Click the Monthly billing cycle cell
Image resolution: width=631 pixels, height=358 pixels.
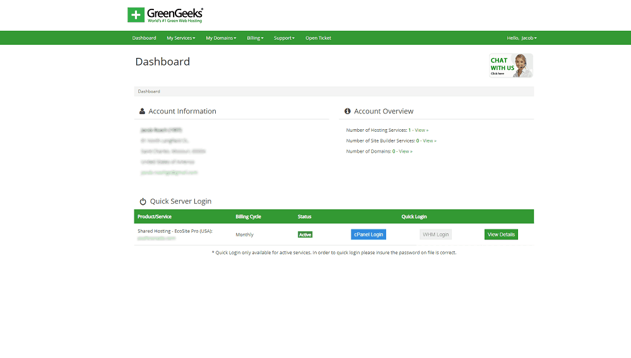pyautogui.click(x=245, y=234)
